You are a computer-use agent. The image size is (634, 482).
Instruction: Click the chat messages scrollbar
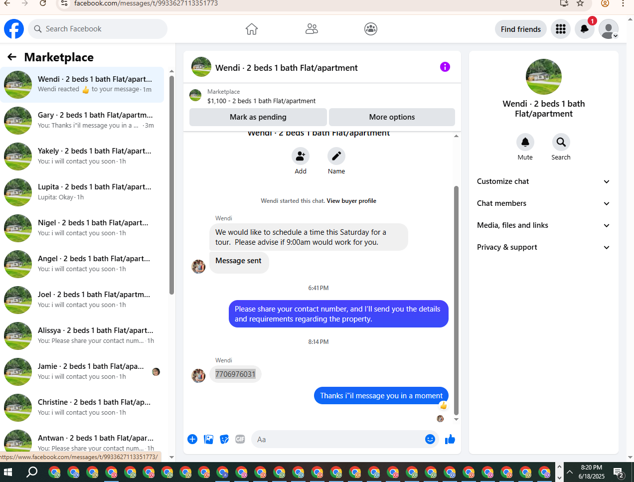[x=456, y=301]
